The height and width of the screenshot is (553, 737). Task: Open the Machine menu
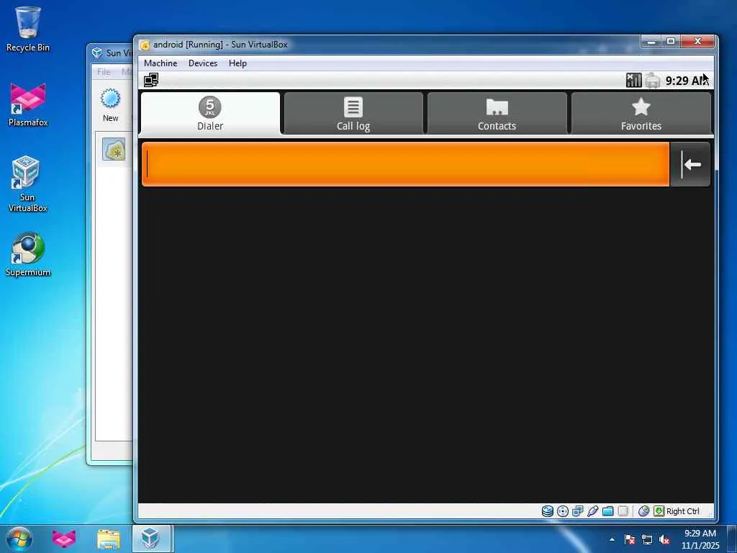[x=160, y=63]
